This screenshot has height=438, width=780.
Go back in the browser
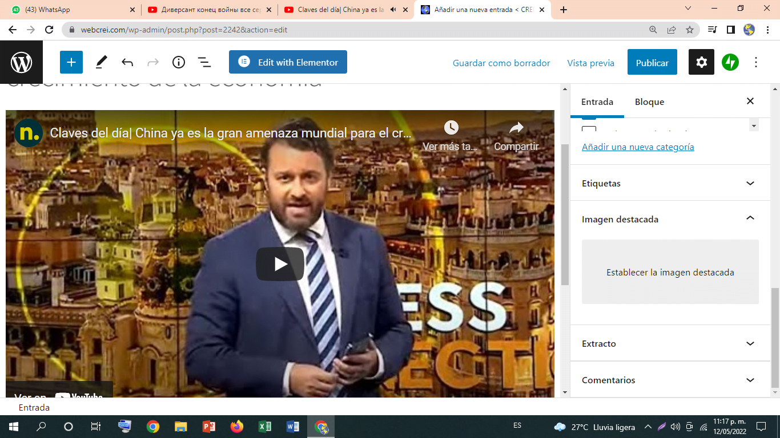point(13,30)
